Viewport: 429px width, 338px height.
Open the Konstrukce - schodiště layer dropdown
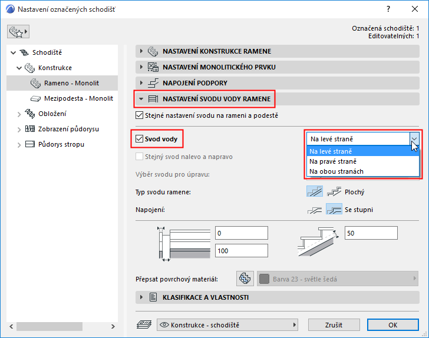click(x=227, y=324)
